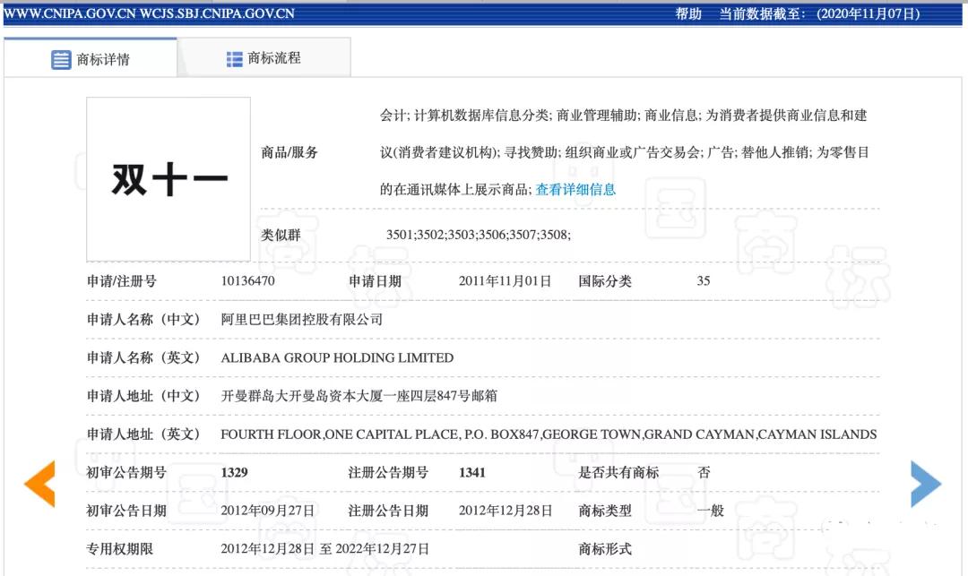Click 注册公告期号 value 1341
The width and height of the screenshot is (968, 576).
coord(472,472)
